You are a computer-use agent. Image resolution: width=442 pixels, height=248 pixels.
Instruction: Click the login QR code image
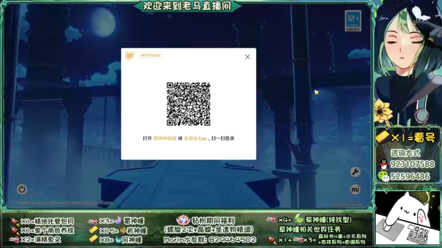[x=188, y=104]
